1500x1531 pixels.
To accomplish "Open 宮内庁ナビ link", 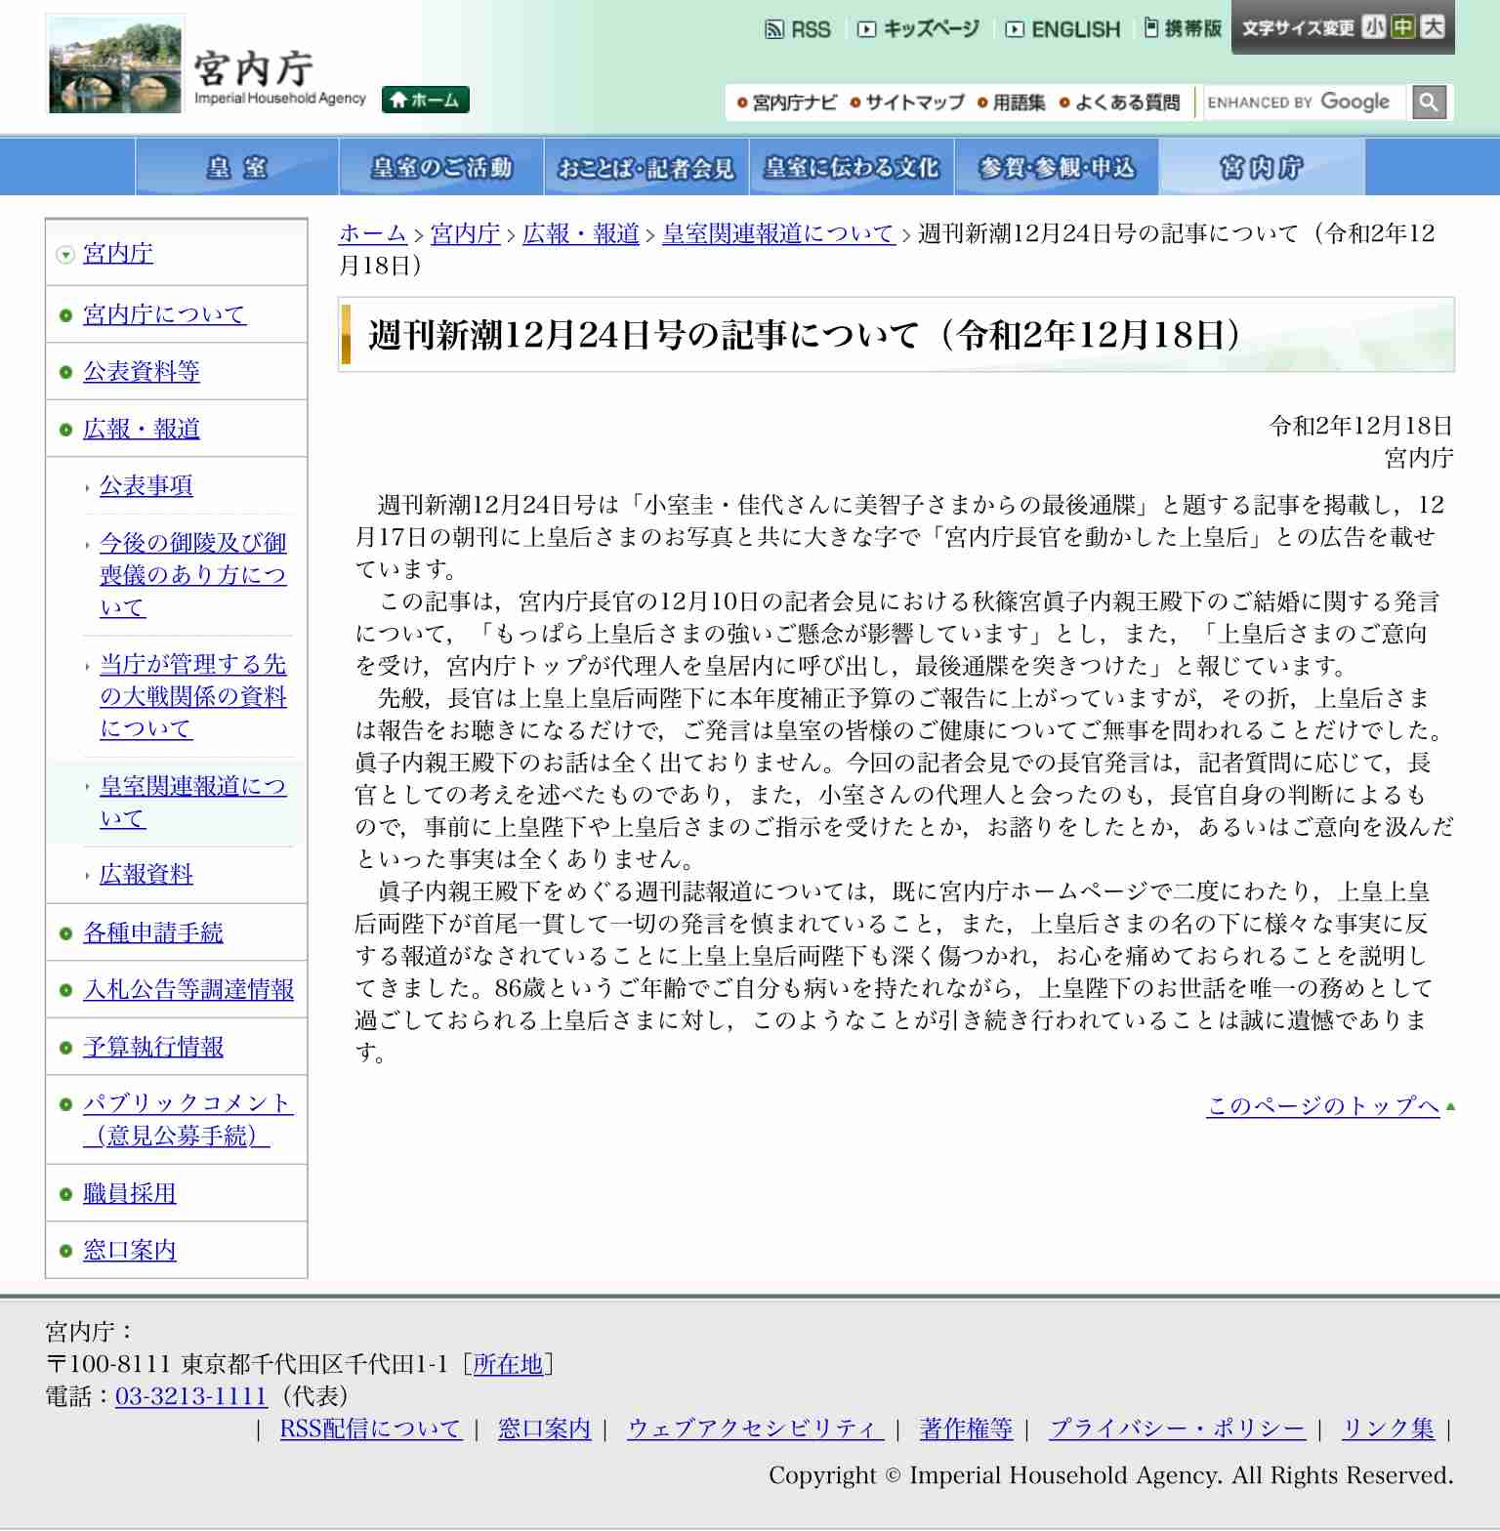I will pyautogui.click(x=787, y=103).
